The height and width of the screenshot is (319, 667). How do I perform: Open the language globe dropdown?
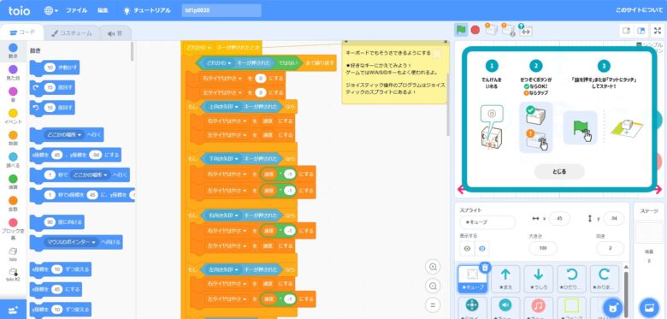51,10
